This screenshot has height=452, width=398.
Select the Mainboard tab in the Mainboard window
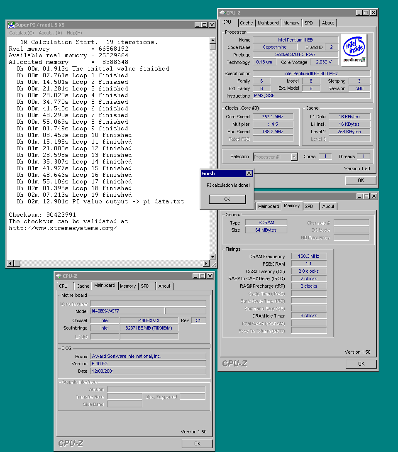point(105,286)
